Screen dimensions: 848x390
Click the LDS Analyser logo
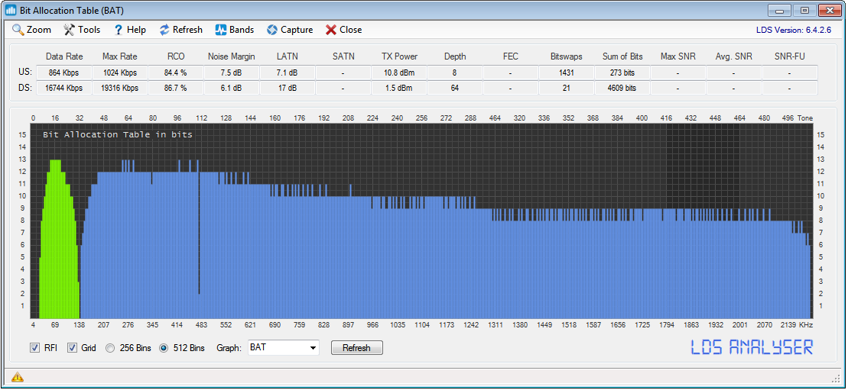point(752,347)
